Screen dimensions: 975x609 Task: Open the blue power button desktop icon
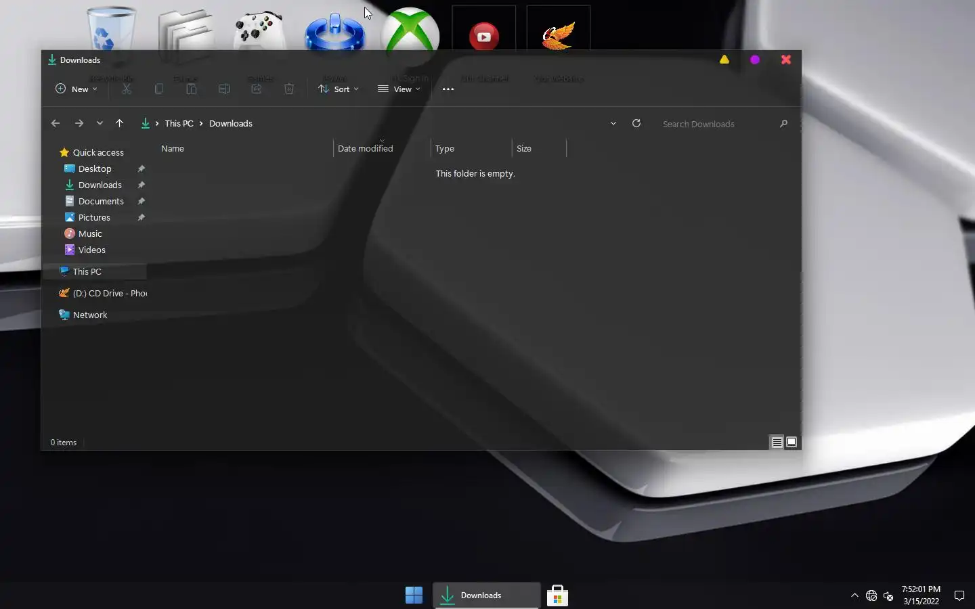pos(335,31)
